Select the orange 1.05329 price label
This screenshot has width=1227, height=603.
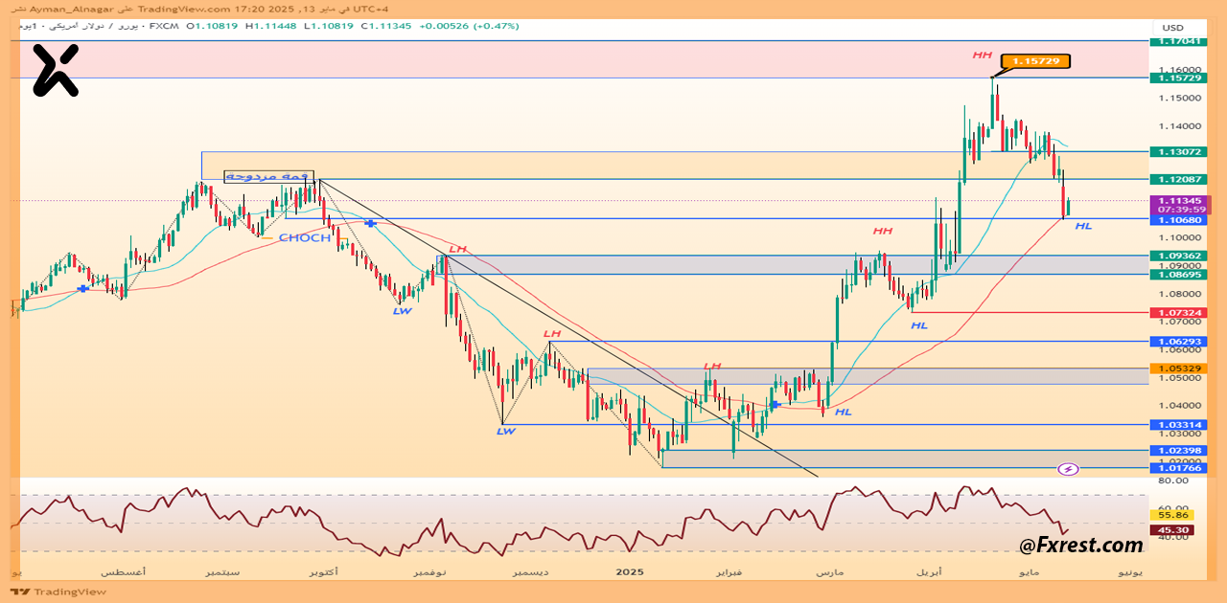coord(1178,368)
